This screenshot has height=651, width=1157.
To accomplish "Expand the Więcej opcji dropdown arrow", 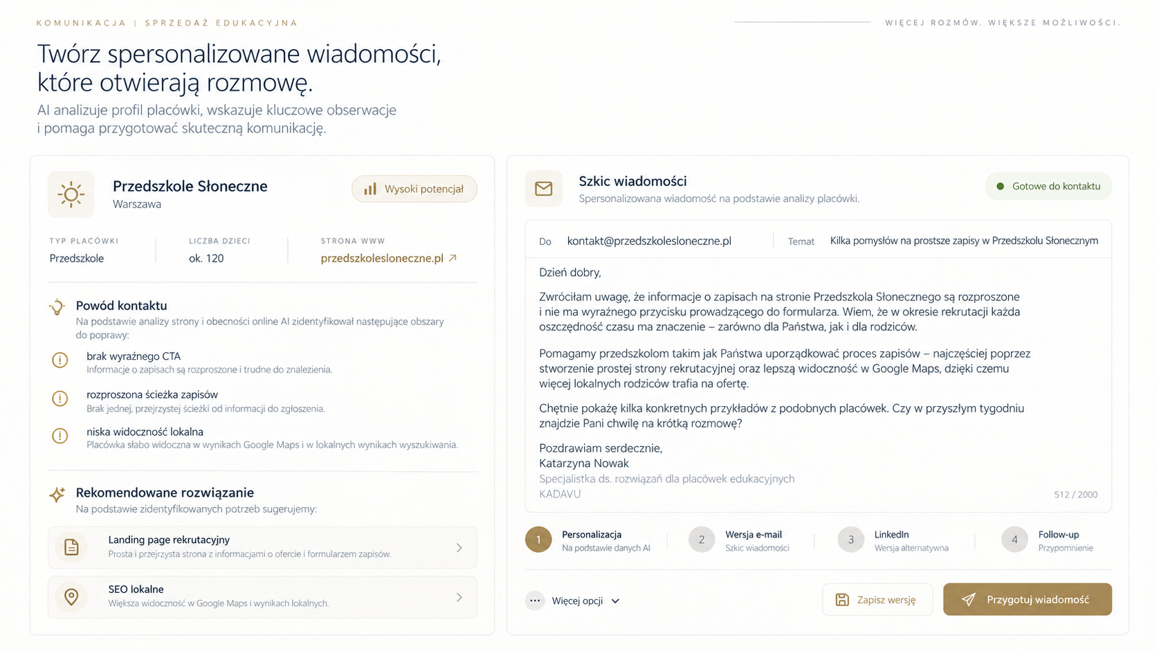I will (615, 601).
